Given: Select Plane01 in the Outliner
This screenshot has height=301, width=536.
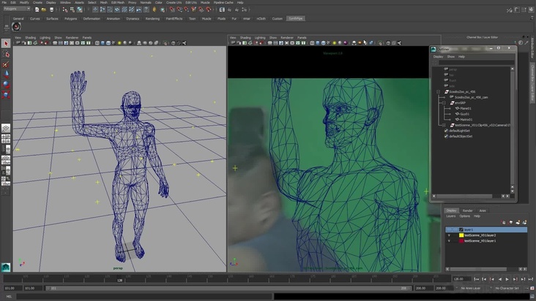Looking at the screenshot, I should pyautogui.click(x=466, y=108).
